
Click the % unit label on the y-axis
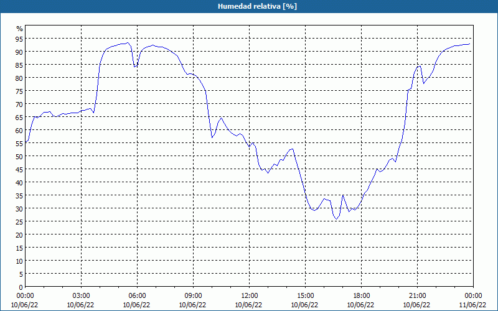(20, 29)
